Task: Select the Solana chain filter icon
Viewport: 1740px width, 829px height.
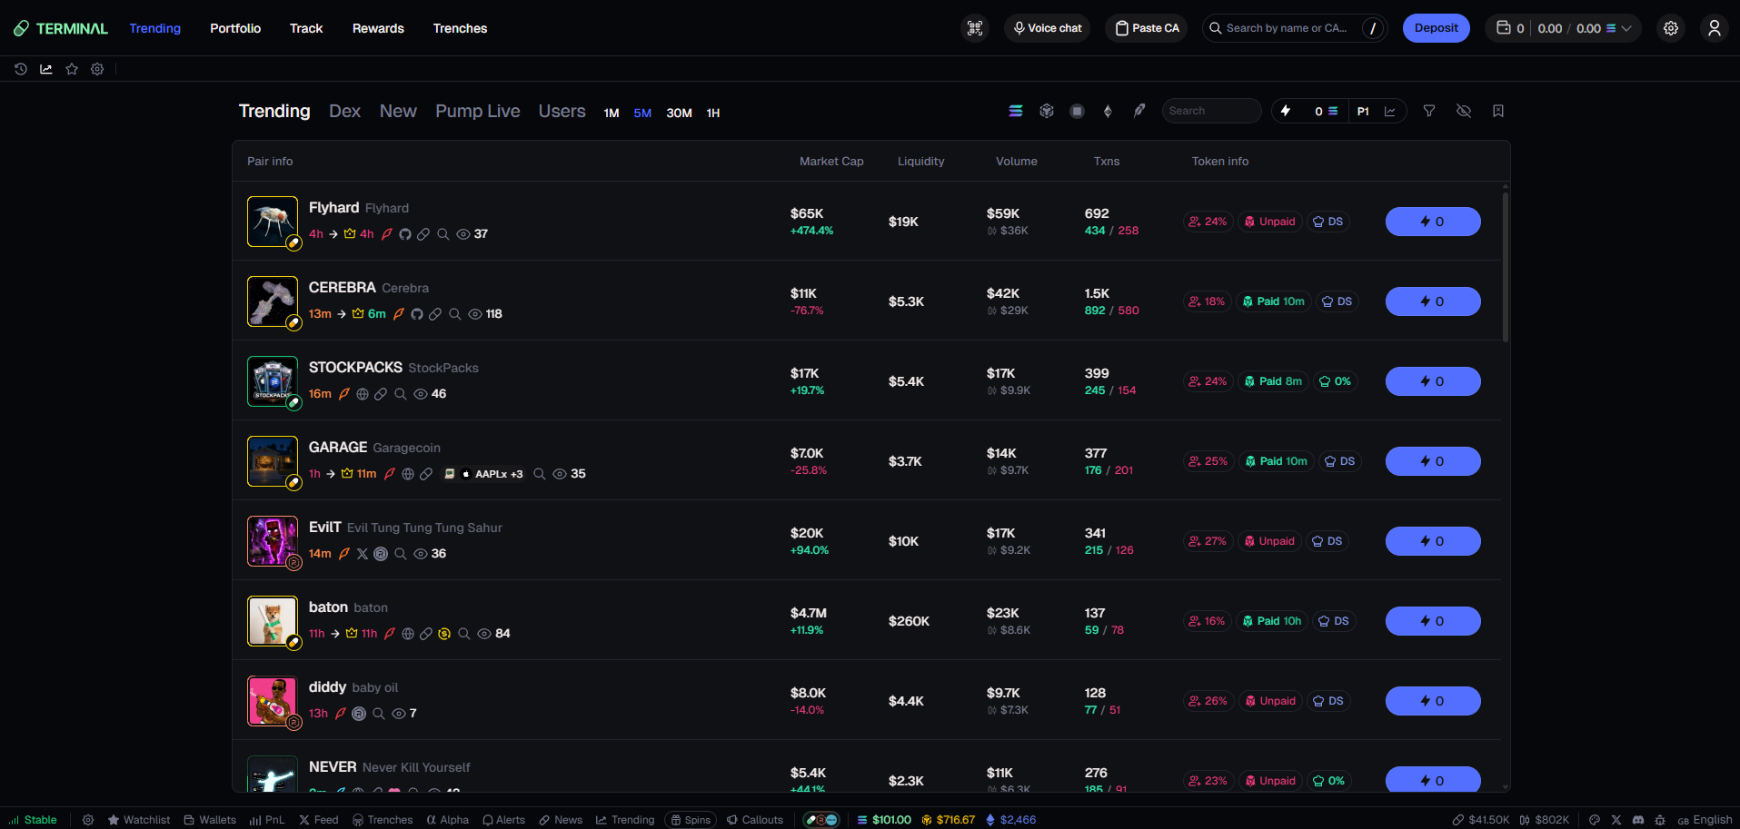Action: (x=1016, y=111)
